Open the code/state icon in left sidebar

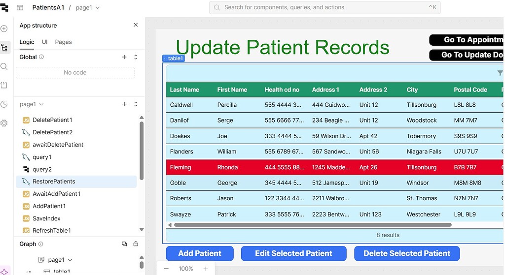(4, 85)
